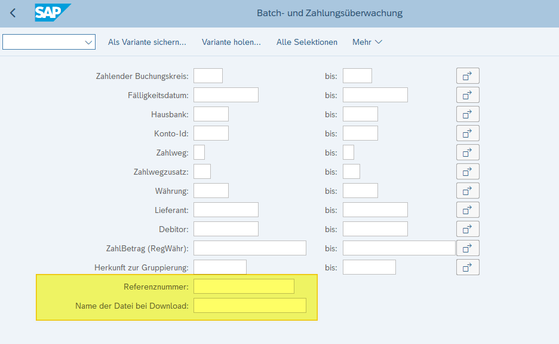Open multiple selection for Konto-Id
The image size is (559, 344).
click(468, 133)
